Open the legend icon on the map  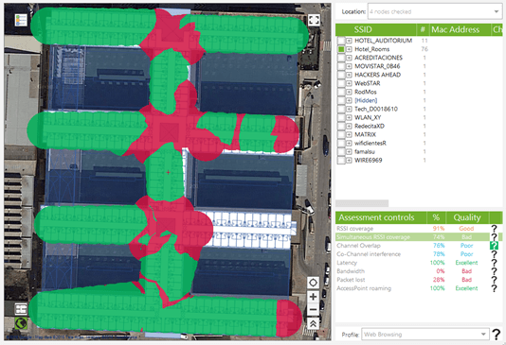click(x=21, y=20)
